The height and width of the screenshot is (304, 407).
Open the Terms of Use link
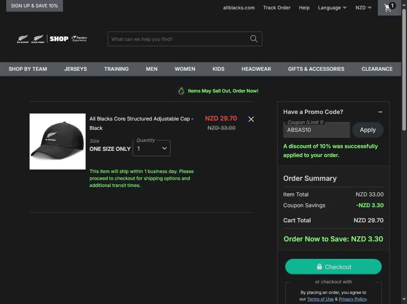point(320,299)
